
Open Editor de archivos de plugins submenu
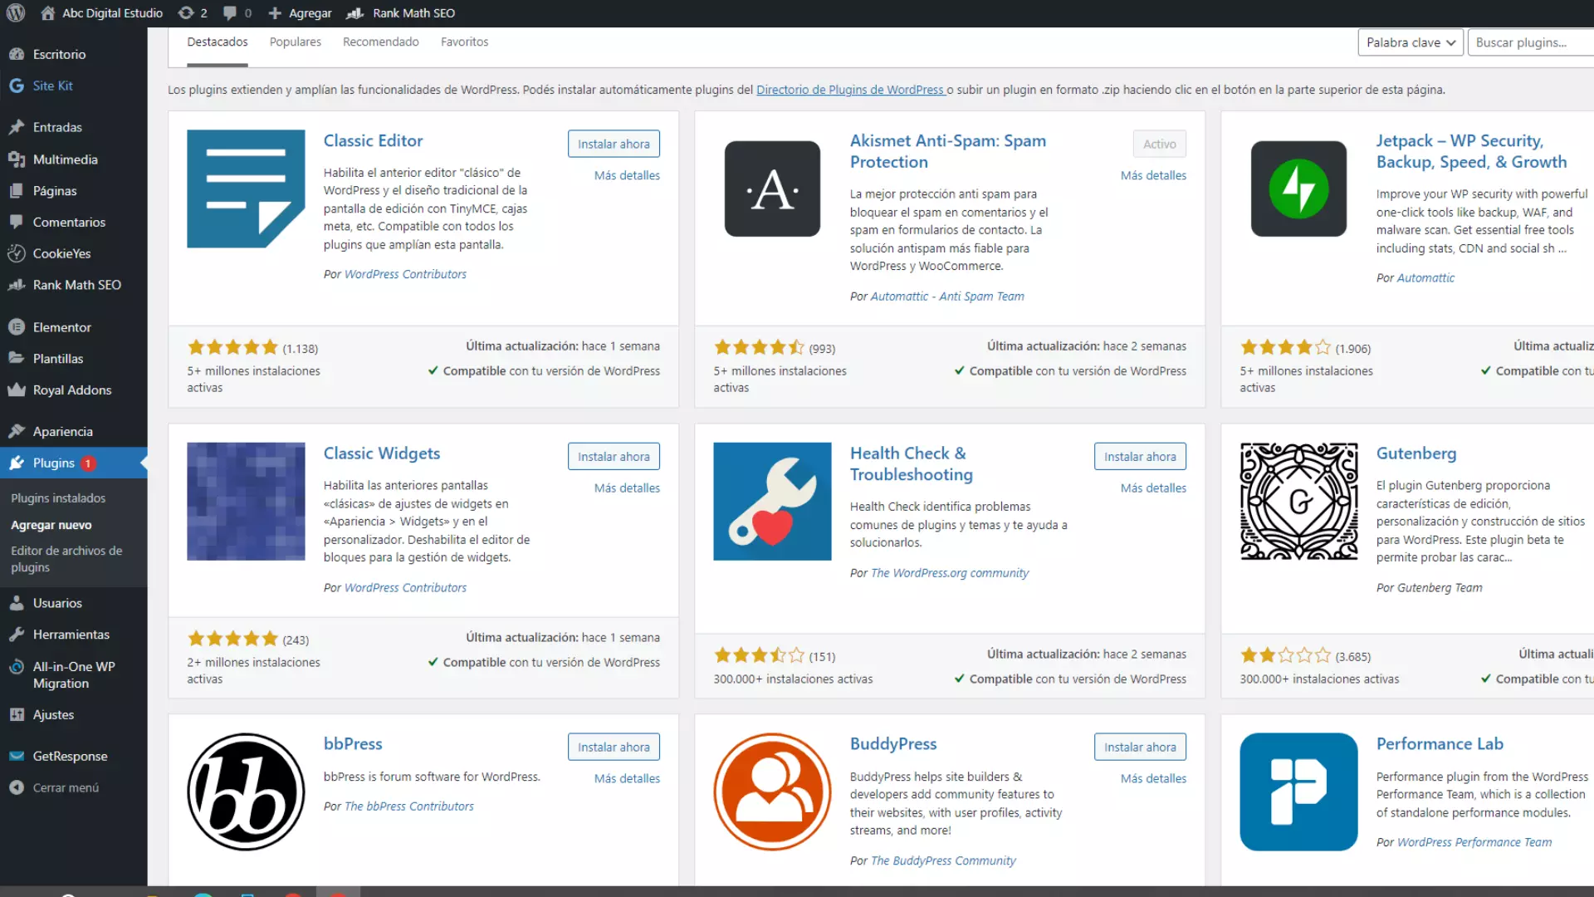pyautogui.click(x=66, y=559)
